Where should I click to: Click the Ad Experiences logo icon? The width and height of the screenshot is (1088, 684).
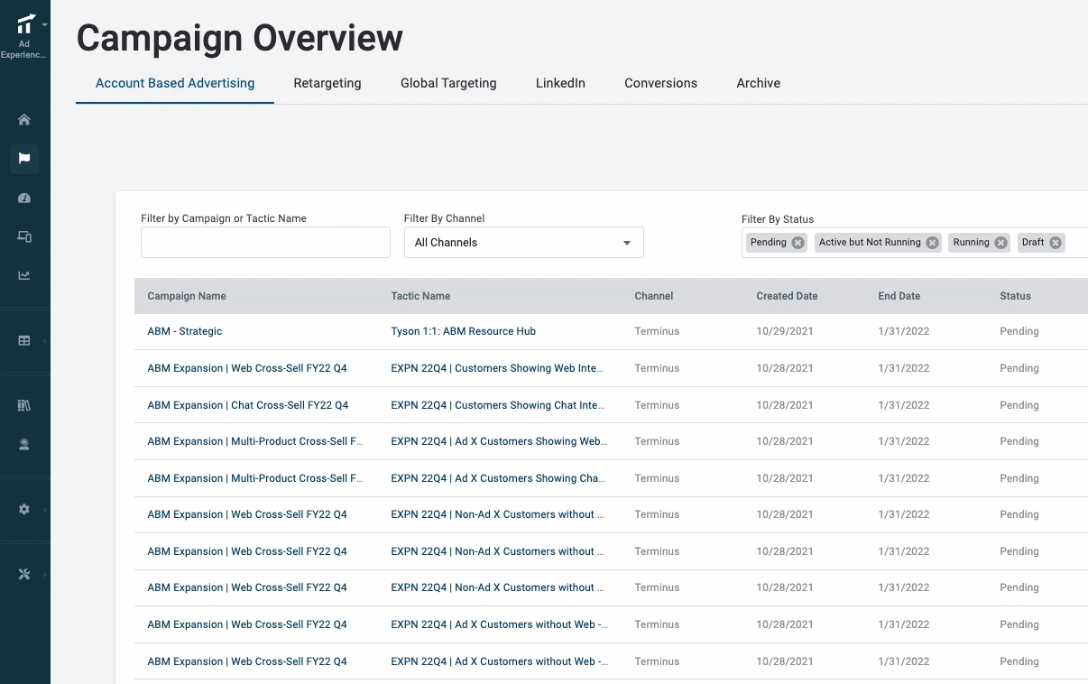pyautogui.click(x=27, y=23)
